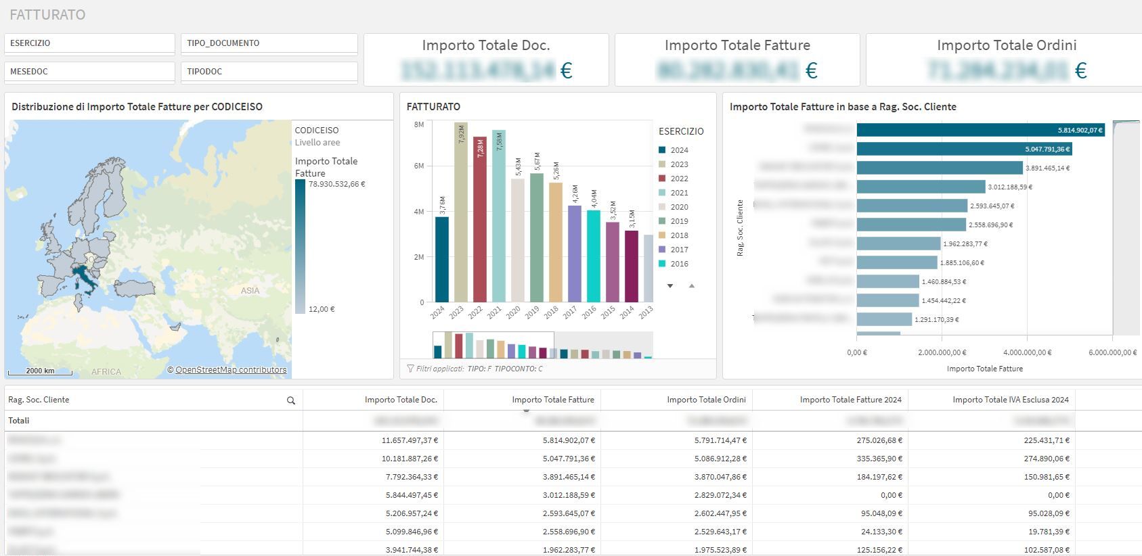Image resolution: width=1142 pixels, height=556 pixels.
Task: Click the Importo Totale Fatture 2024 column header
Action: click(850, 400)
